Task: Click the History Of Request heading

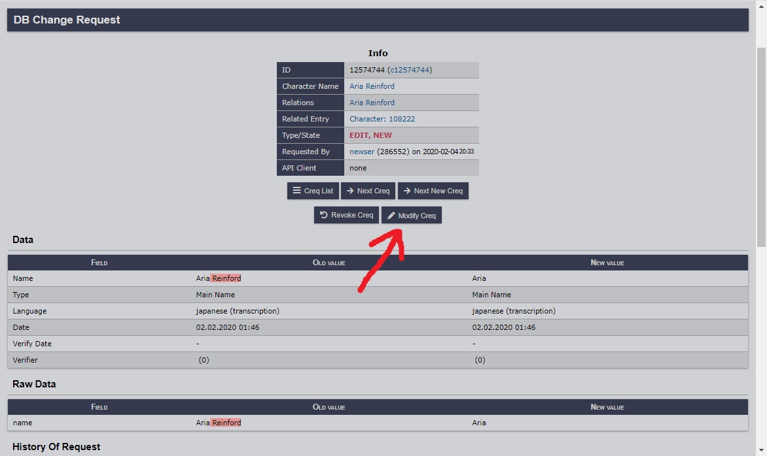Action: [56, 447]
